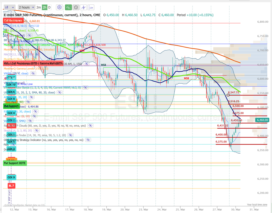The image size is (272, 213).
Task: Click the red target icon under VWMA
Action: 5,78
